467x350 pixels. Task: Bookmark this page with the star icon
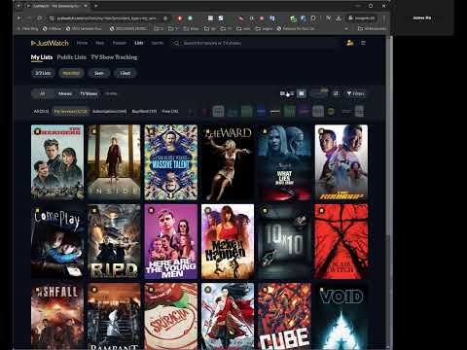tap(165, 18)
